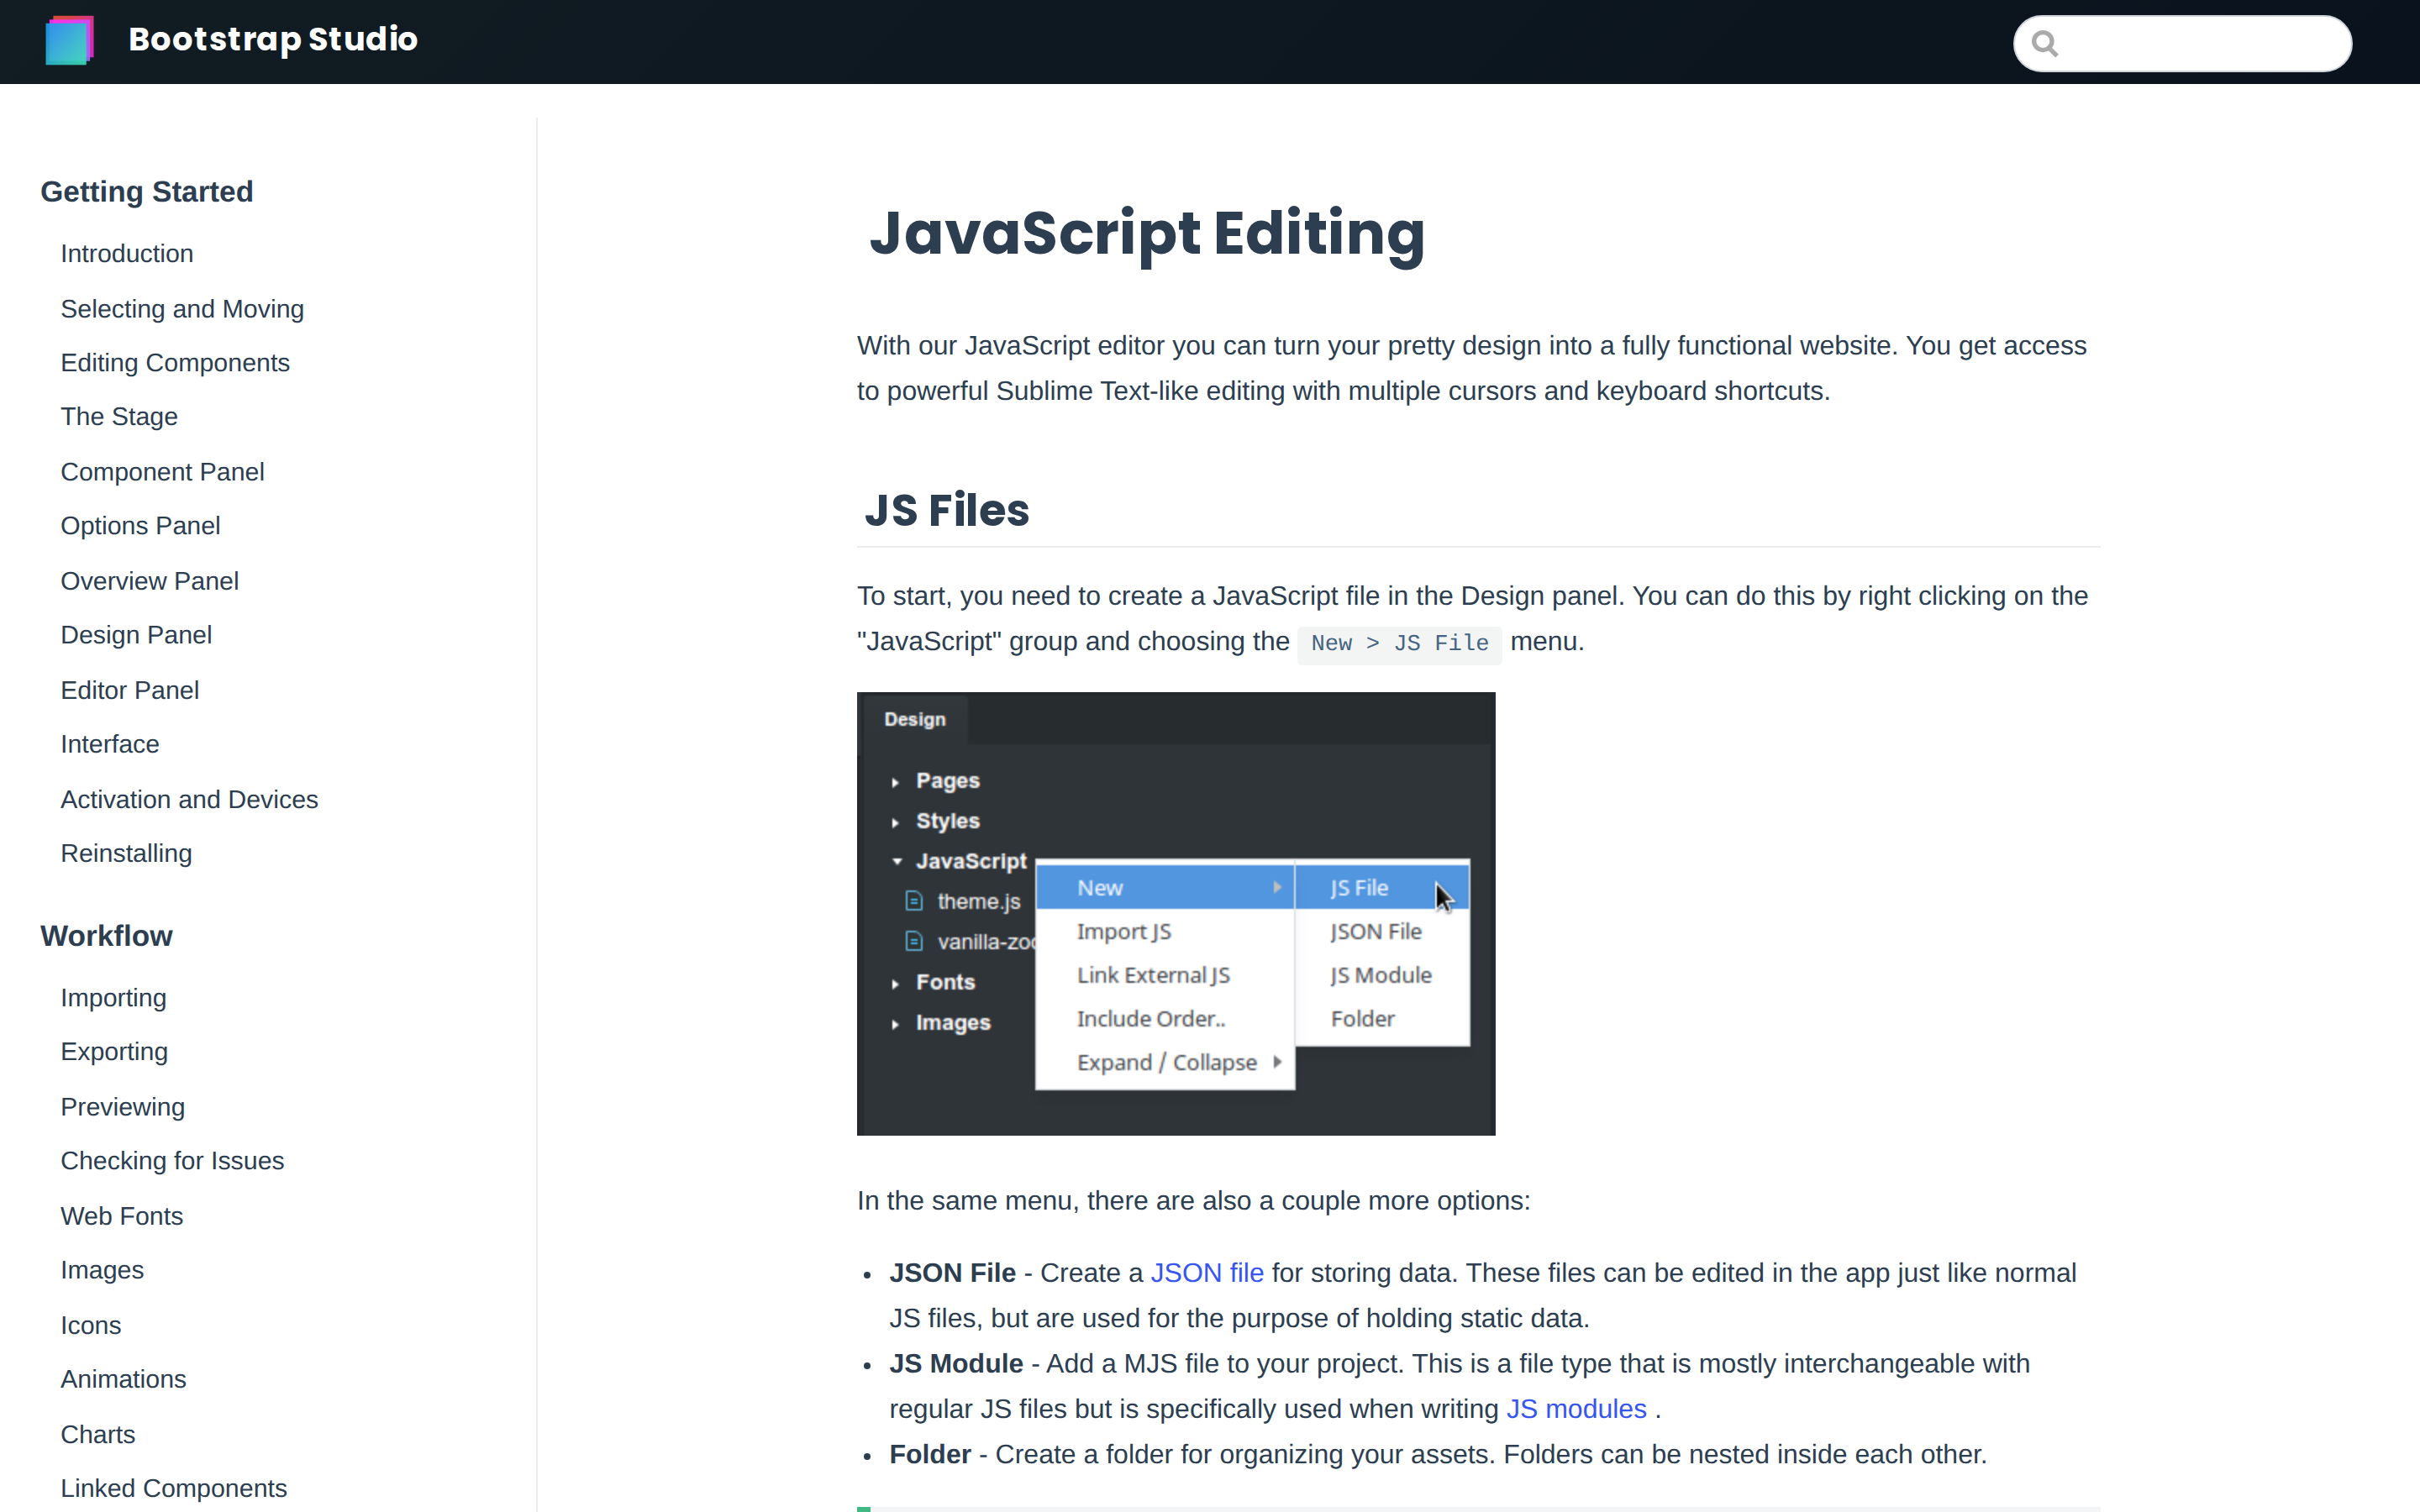Open Editor Panel docs
Screen dimensions: 2420x1512
click(x=130, y=690)
